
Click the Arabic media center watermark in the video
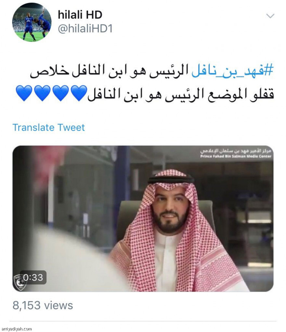(x=236, y=151)
